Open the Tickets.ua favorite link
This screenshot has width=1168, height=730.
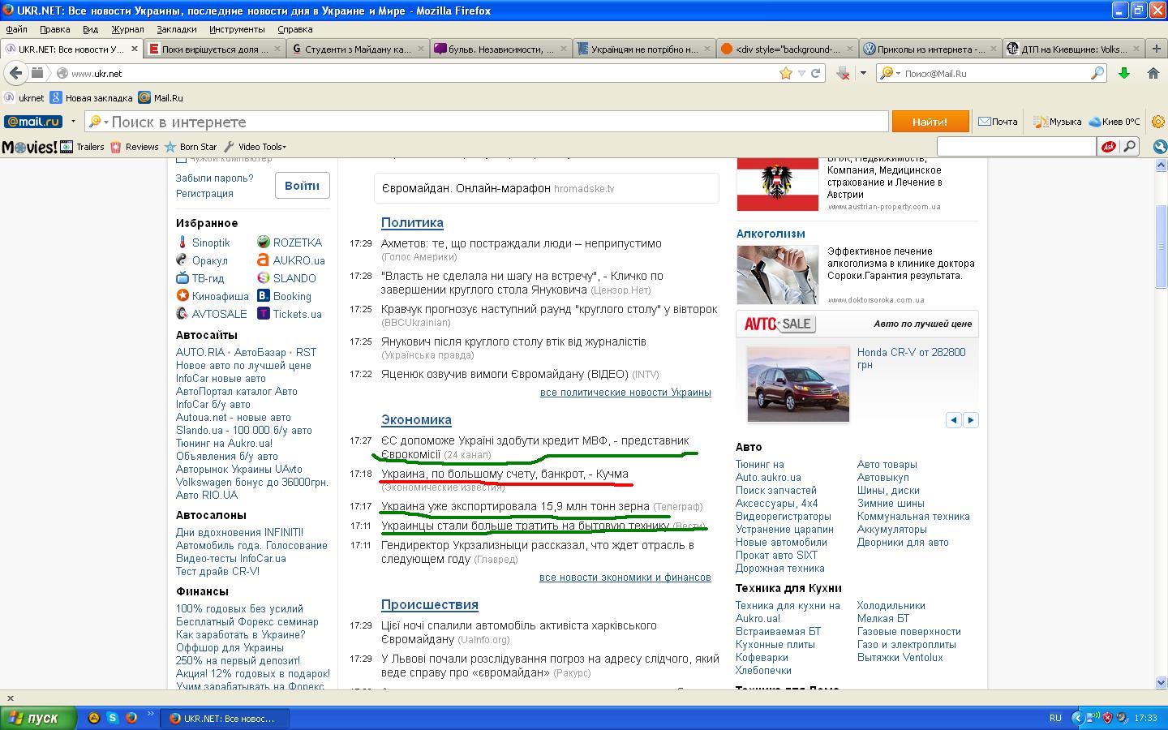point(297,314)
